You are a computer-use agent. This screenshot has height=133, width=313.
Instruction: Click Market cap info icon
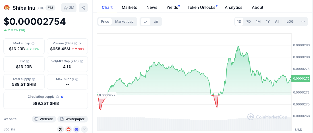pos(33,43)
